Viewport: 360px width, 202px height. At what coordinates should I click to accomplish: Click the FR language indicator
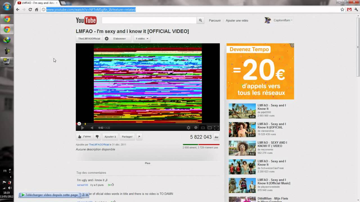pyautogui.click(x=5, y=171)
